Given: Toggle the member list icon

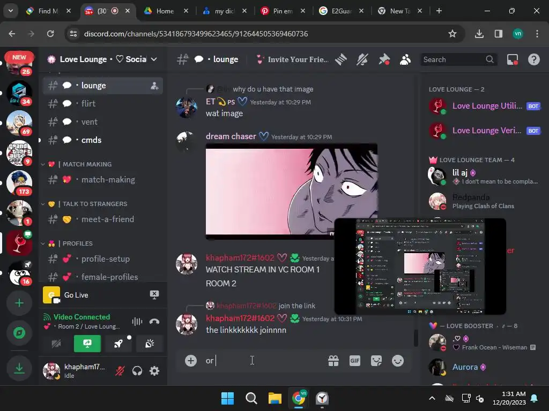Looking at the screenshot, I should point(405,59).
